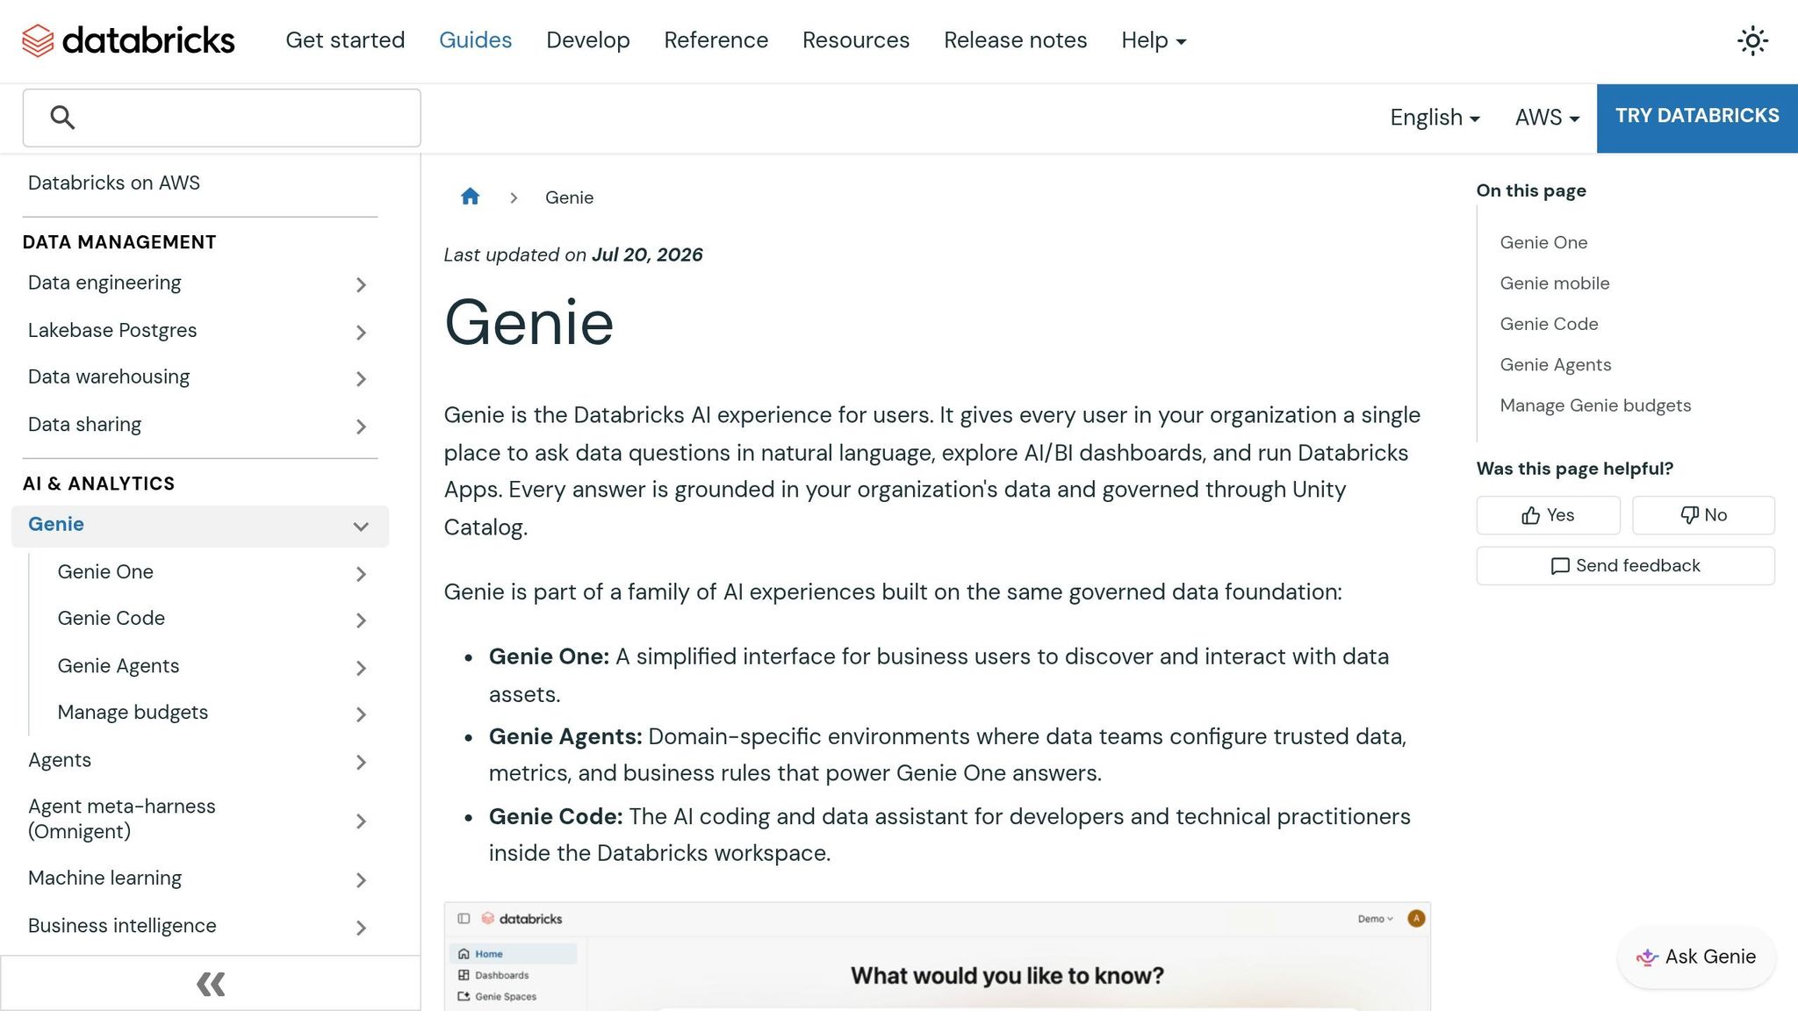Click the No thumbs-down button
The image size is (1798, 1011).
(x=1703, y=515)
